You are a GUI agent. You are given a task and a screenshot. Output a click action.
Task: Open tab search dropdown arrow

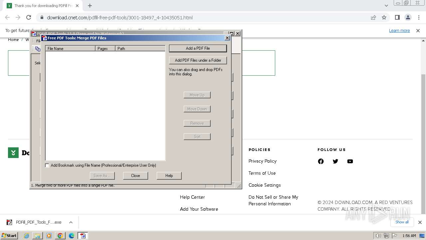coord(386,6)
